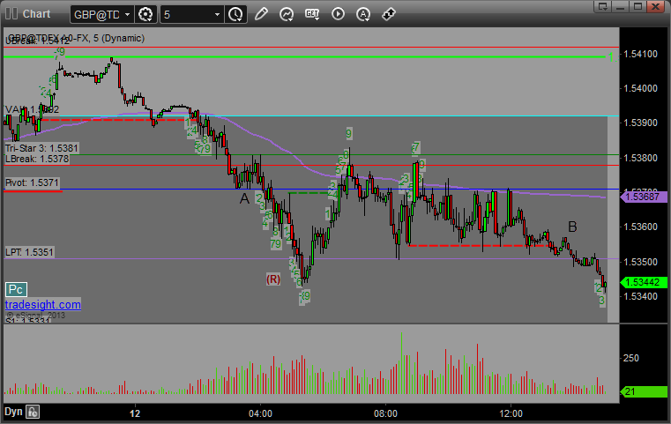Click the bar replay play icon
This screenshot has width=671, height=424.
338,14
